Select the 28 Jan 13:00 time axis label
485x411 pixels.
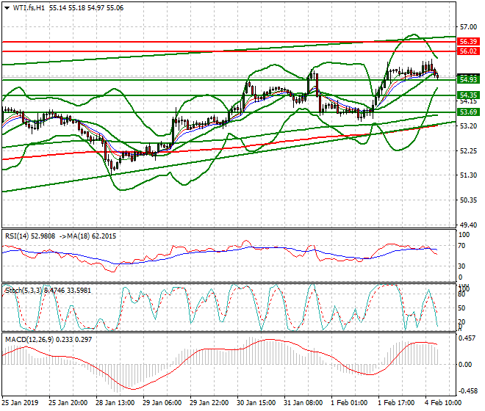[115, 403]
